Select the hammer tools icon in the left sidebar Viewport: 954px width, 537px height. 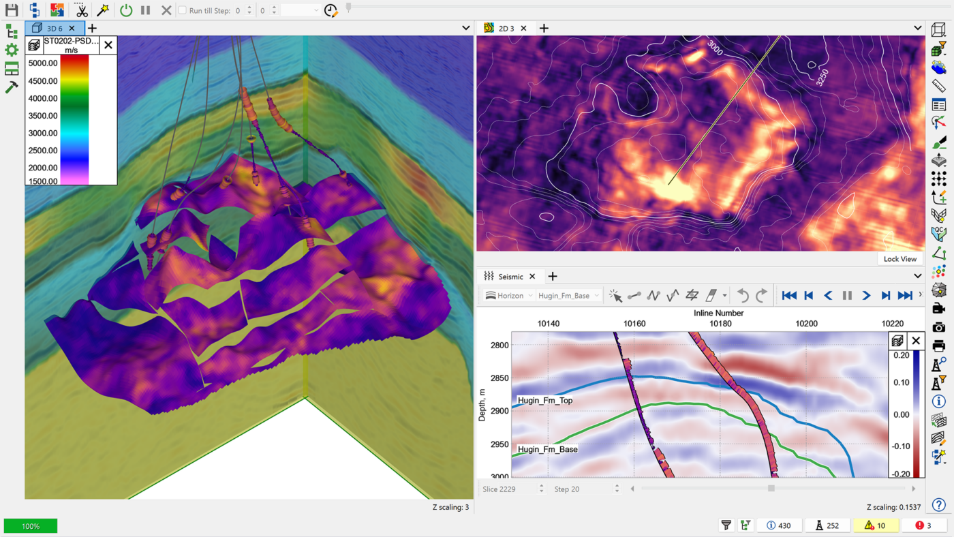click(x=12, y=87)
